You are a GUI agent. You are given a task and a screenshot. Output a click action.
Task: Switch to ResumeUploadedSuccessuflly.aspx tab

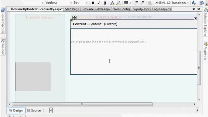37,9
